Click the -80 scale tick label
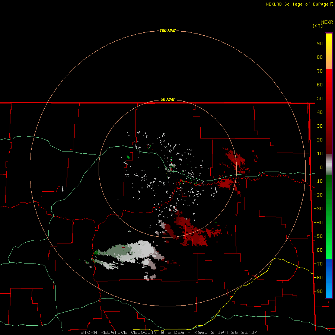 click(318, 278)
